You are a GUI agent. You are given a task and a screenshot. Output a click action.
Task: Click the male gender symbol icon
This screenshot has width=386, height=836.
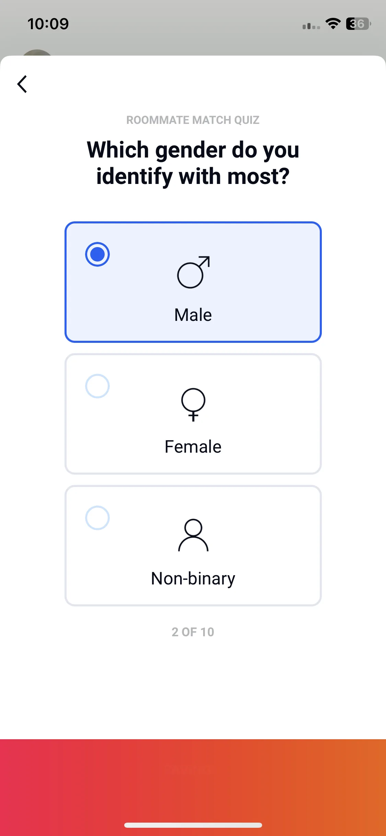click(193, 272)
